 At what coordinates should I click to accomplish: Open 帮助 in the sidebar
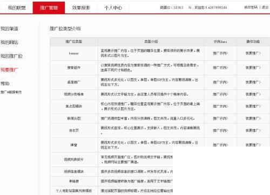(x=5, y=83)
